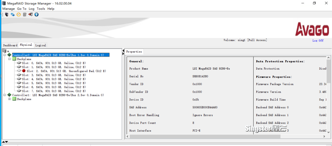The height and width of the screenshot is (146, 332).
Task: Select the Slot 6 Online drive row
Action: tap(54, 87)
